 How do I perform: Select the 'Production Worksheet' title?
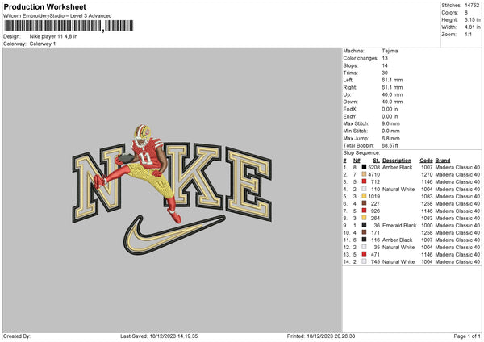pyautogui.click(x=45, y=6)
